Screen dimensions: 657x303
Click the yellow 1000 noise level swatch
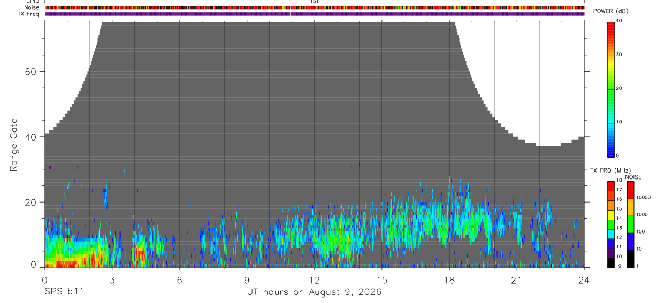[630, 207]
